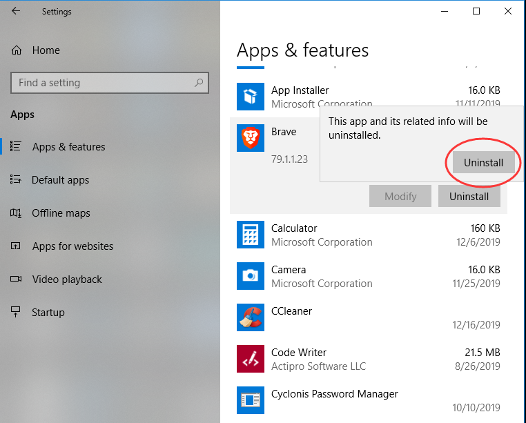
Task: Click Actipro Software LLC publisher text
Action: (x=318, y=366)
